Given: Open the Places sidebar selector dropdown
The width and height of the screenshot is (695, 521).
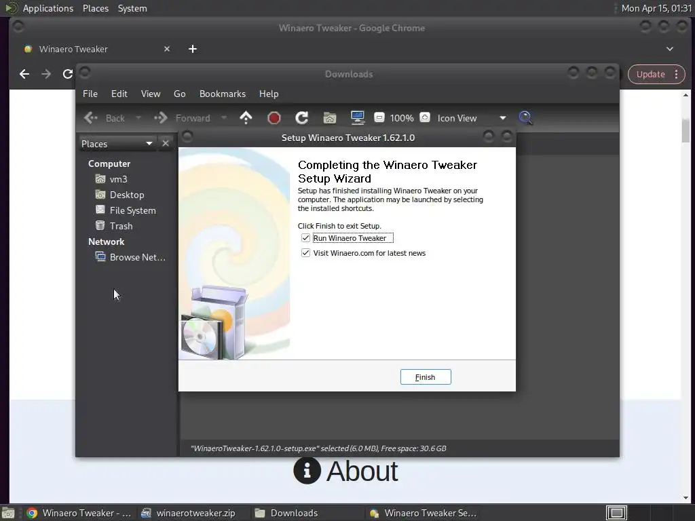Looking at the screenshot, I should coord(117,144).
